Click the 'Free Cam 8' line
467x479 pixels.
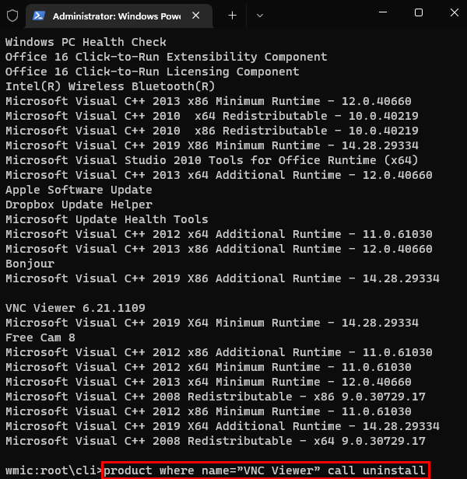click(40, 337)
